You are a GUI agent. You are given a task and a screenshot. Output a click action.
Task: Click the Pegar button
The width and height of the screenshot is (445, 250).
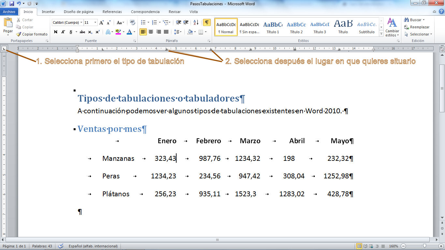(7, 26)
